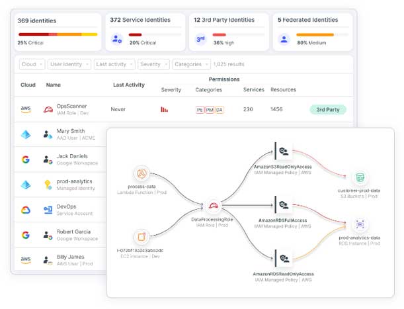Open the OpsScanner identity row
The image size is (404, 309).
tap(73, 109)
